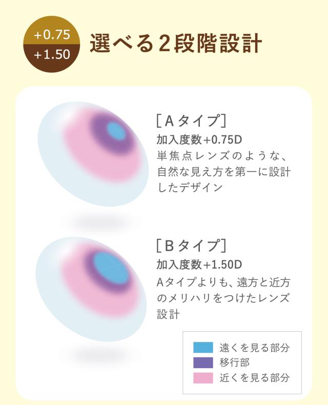The height and width of the screenshot is (405, 328).
Task: Select the purple legend swatch for 移行部
Action: pyautogui.click(x=202, y=362)
